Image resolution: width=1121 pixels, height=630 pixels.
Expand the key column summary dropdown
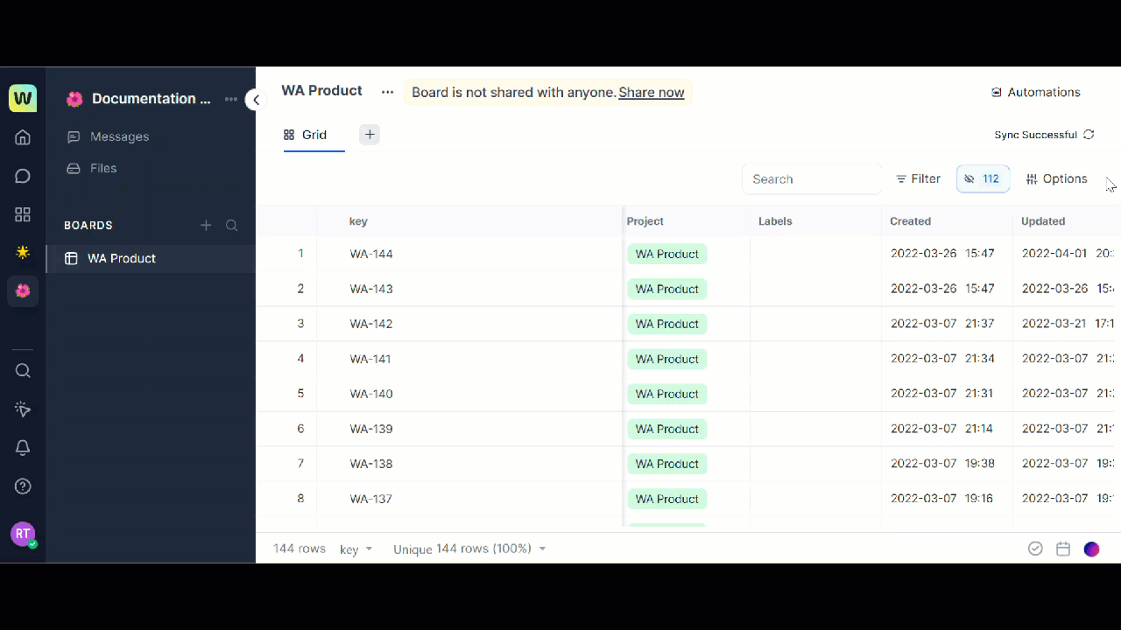[x=356, y=549]
